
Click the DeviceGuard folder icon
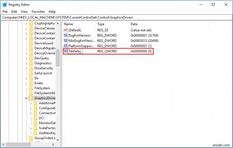[x=31, y=43]
